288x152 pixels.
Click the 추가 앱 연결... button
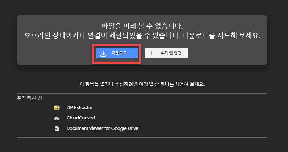pos(166,53)
